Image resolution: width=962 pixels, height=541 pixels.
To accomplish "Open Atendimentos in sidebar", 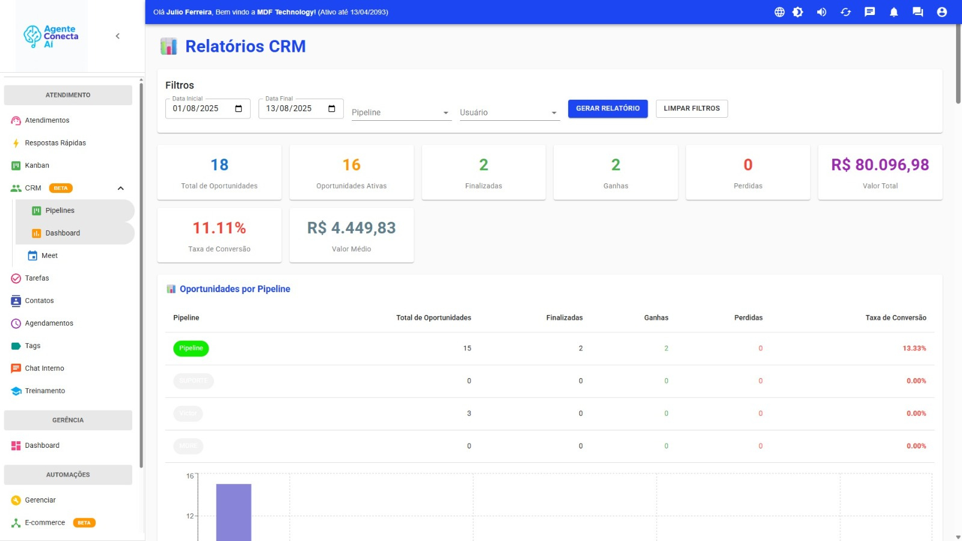I will [68, 120].
